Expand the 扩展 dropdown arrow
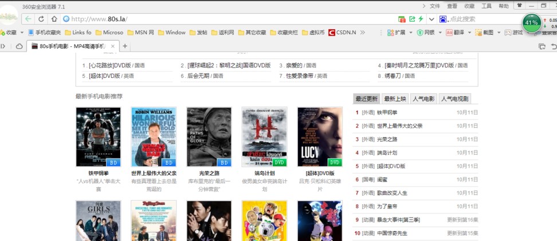This screenshot has width=557, height=241. tap(411, 32)
